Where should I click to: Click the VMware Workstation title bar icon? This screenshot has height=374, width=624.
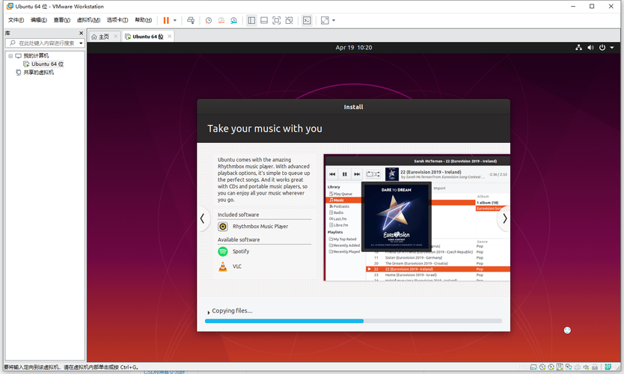coord(10,7)
